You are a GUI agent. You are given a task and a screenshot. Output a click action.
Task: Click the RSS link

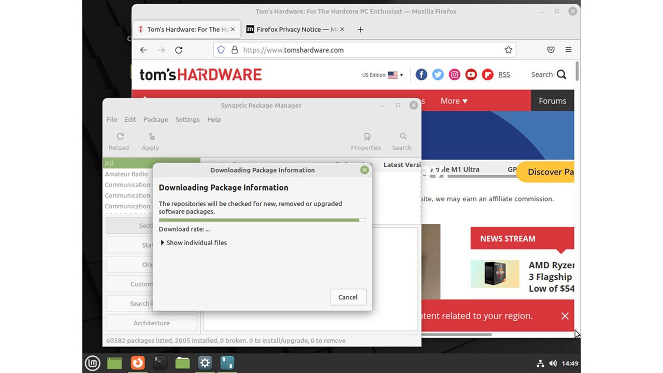pos(504,75)
